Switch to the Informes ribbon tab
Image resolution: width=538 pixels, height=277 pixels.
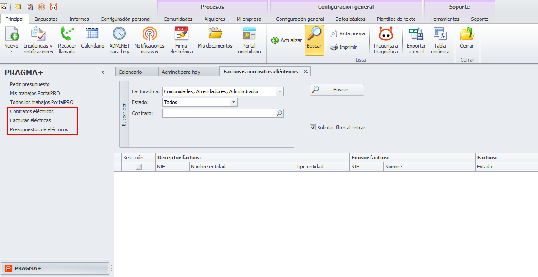coord(79,19)
